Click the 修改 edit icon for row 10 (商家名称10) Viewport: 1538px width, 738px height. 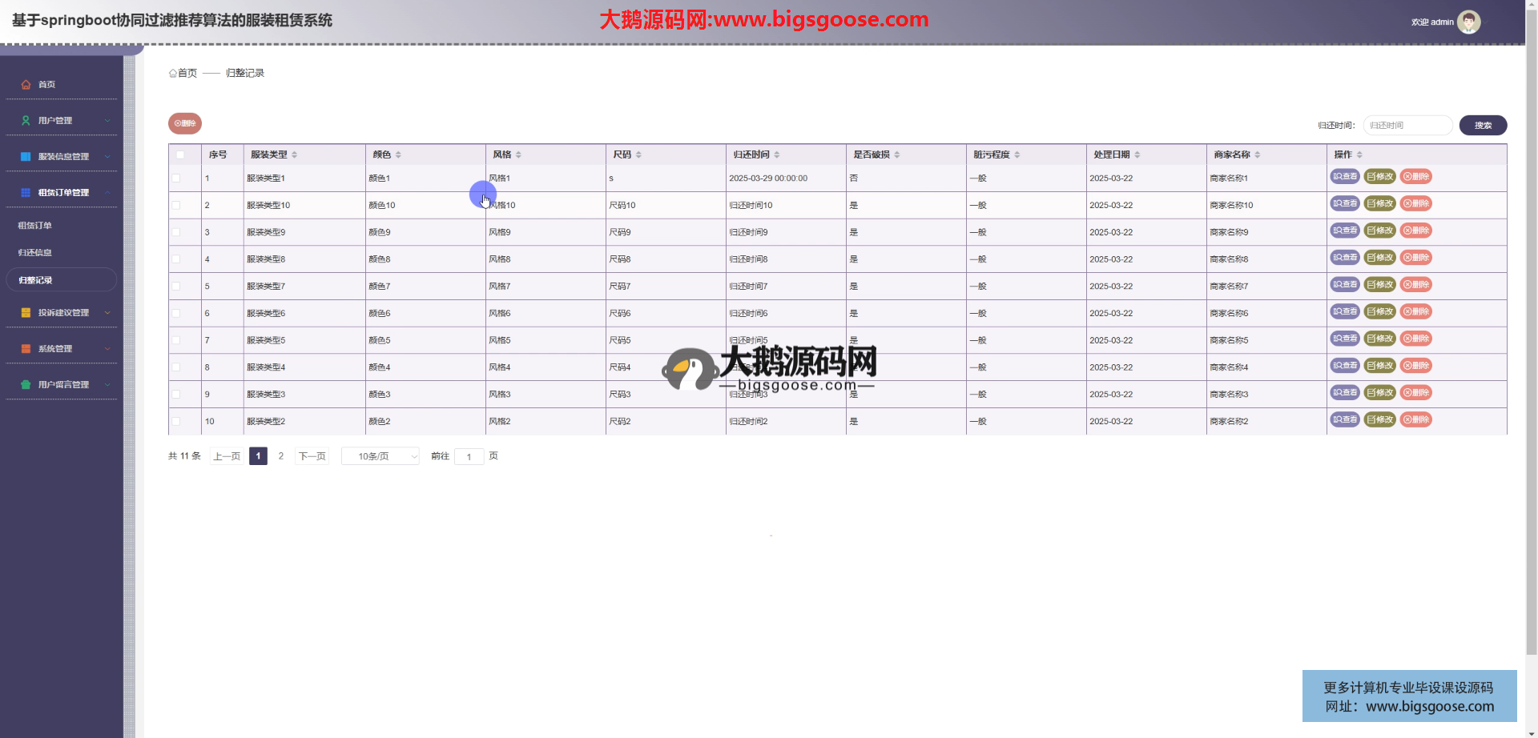(1379, 204)
